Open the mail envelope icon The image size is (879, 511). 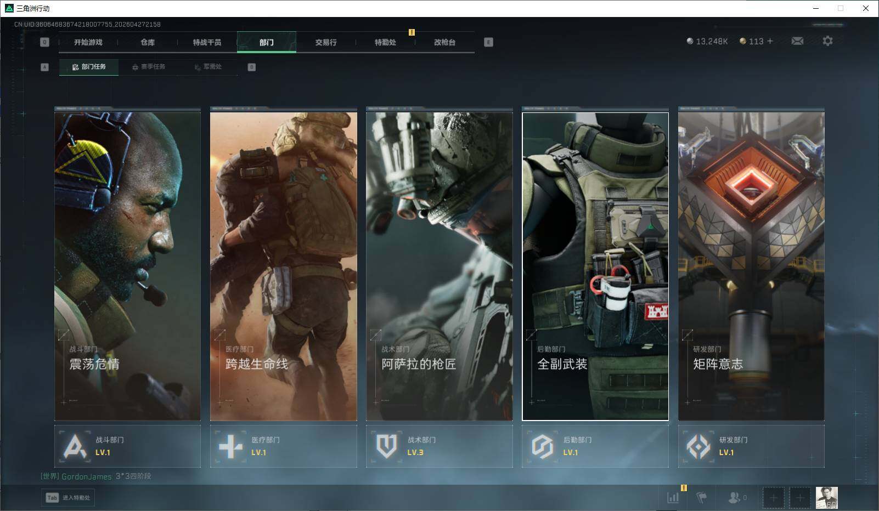coord(797,41)
